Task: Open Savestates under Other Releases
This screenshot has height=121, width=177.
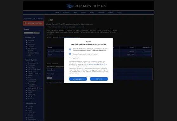Action: point(32,113)
